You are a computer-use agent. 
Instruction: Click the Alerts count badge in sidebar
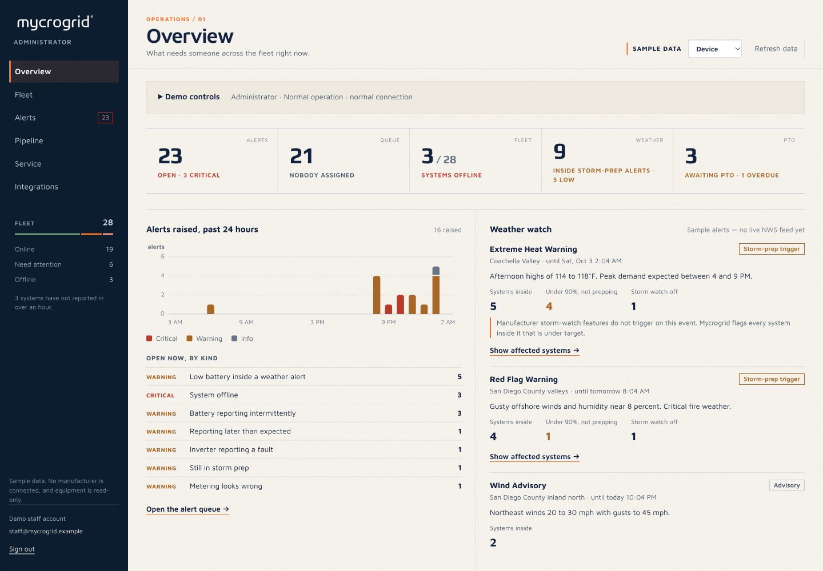click(105, 118)
